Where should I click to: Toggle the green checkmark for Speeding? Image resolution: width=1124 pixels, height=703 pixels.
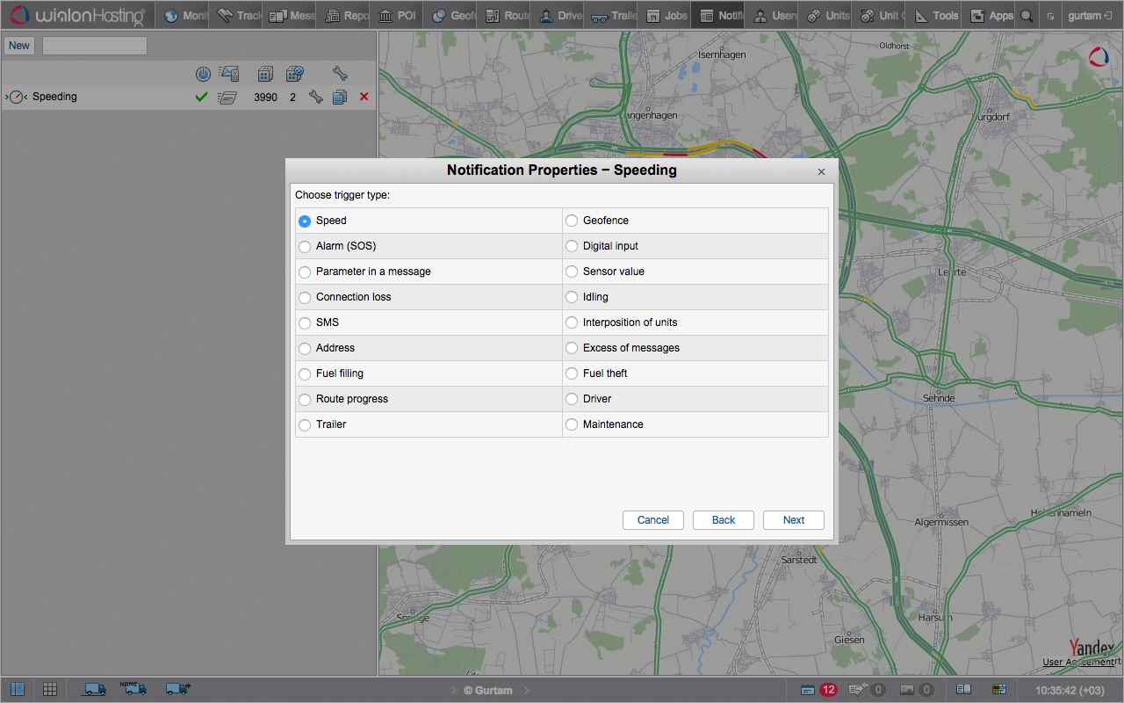point(201,97)
